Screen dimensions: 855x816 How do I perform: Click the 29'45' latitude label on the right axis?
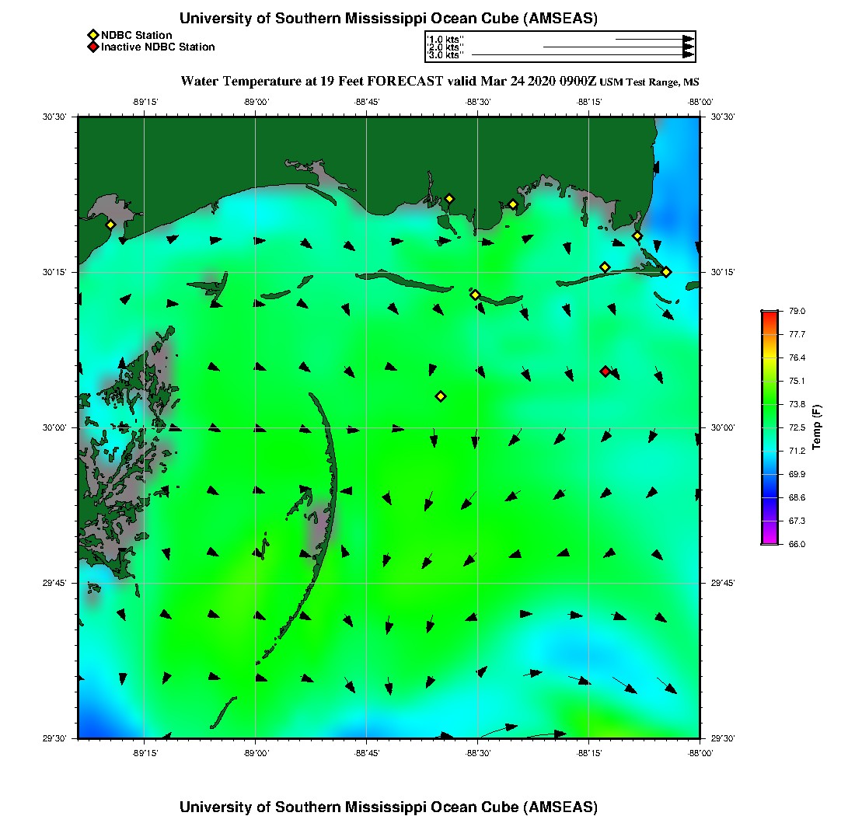click(x=723, y=583)
